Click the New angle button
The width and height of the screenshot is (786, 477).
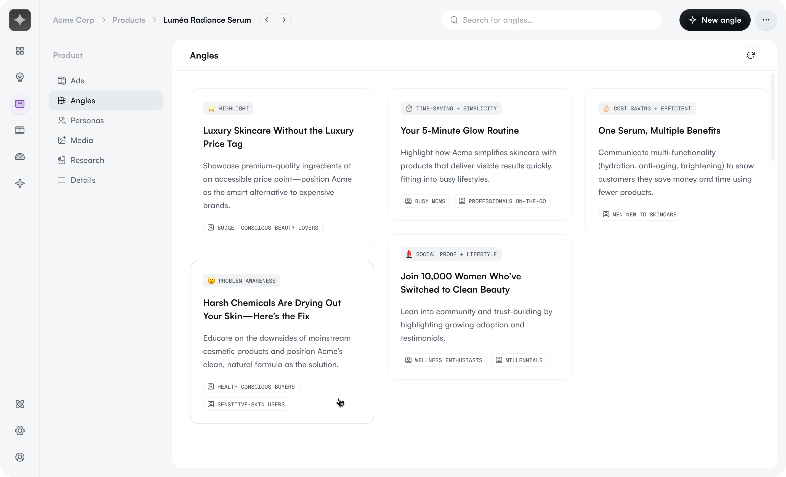[715, 20]
